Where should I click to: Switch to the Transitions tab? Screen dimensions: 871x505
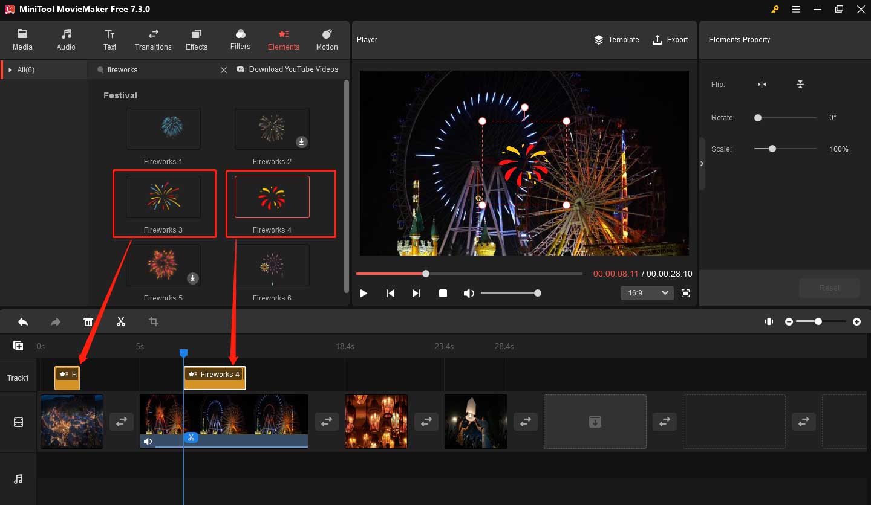[153, 39]
